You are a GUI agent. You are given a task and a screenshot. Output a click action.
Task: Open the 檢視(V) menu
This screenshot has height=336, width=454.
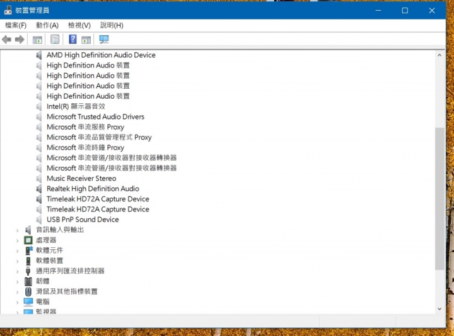point(79,25)
